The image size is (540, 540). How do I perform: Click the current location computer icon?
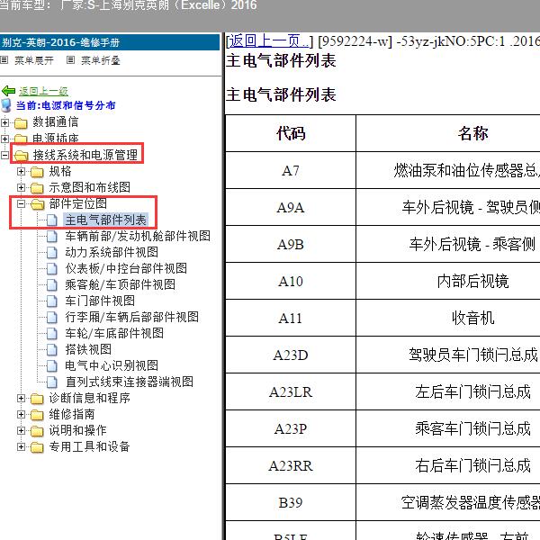tap(6, 105)
